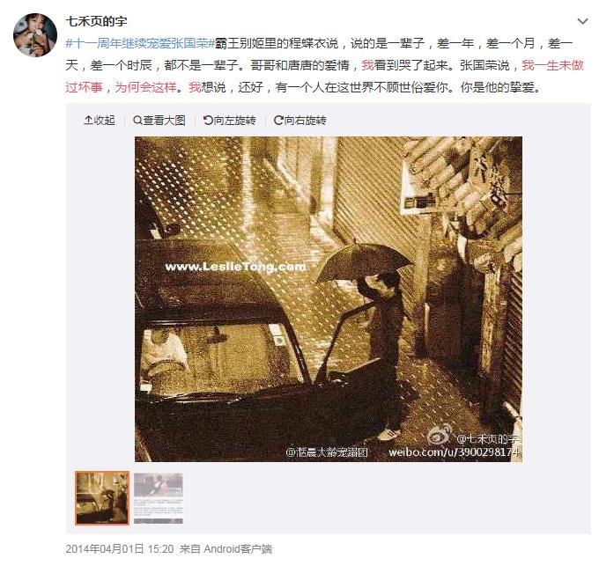Screen dimensions: 599x573
Task: Open 查看大图 to view large image
Action: [159, 121]
